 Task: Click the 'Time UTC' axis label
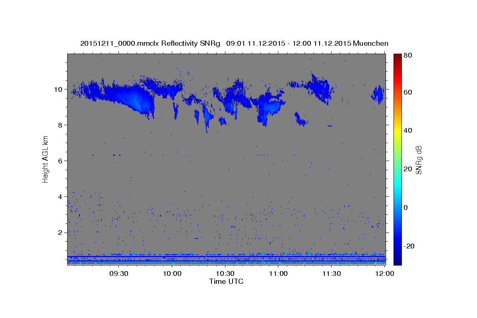tap(226, 281)
